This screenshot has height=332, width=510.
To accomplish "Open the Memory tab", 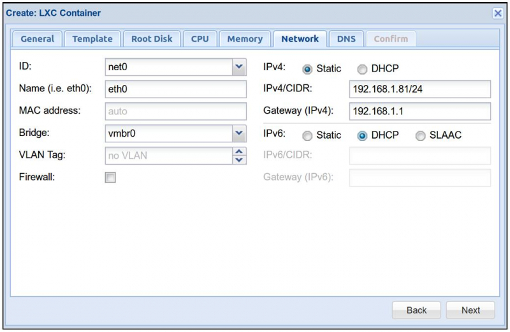I will pyautogui.click(x=245, y=39).
